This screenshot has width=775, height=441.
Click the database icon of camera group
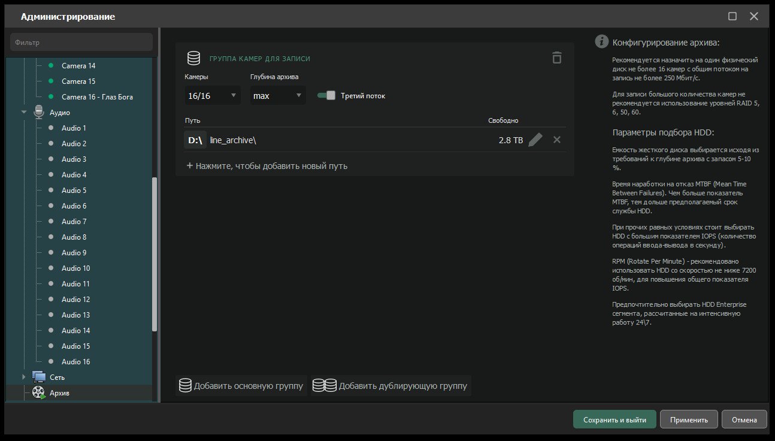pyautogui.click(x=193, y=58)
